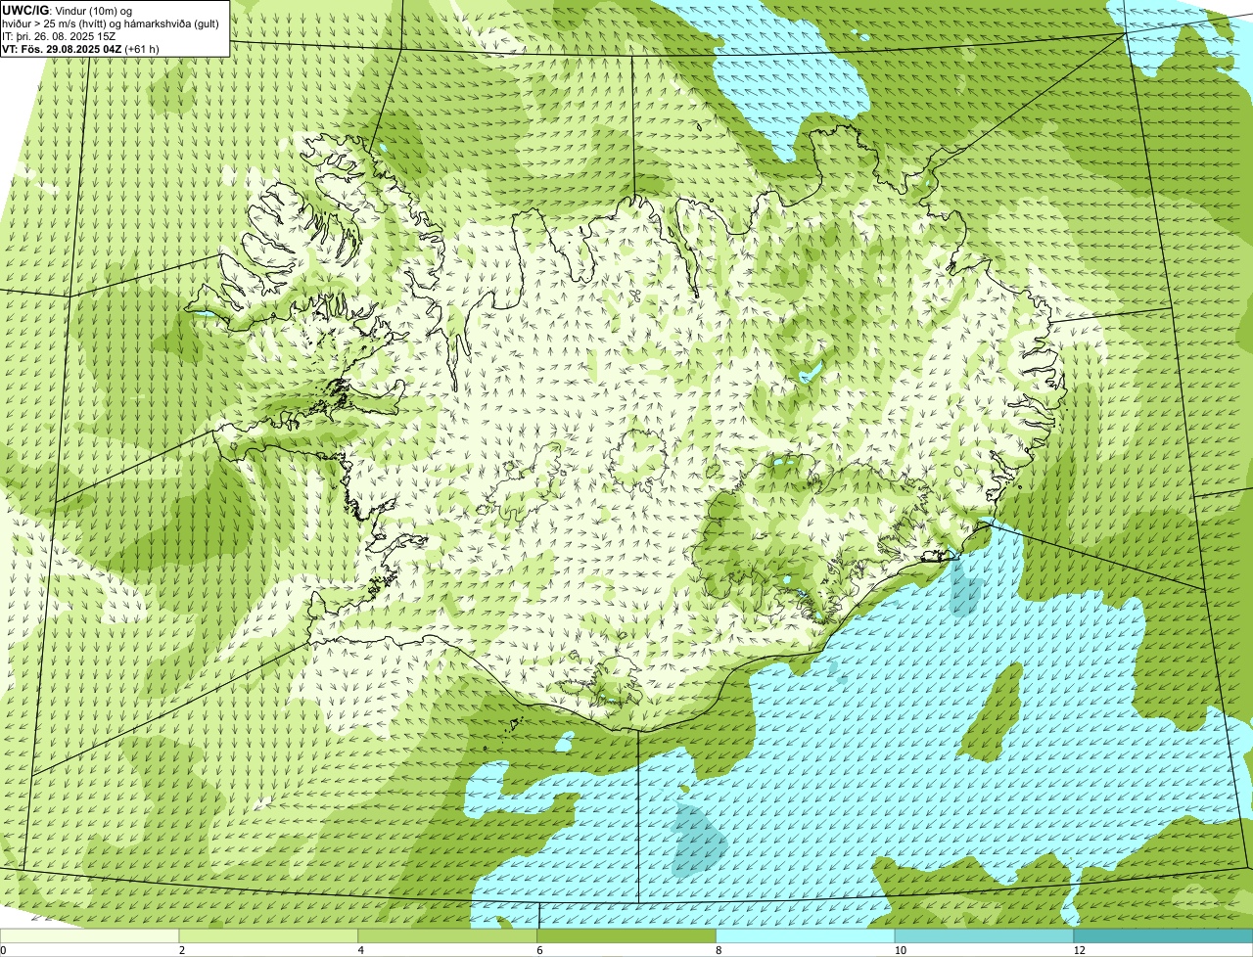Click the scale label '4'
This screenshot has height=957, width=1253.
361,950
